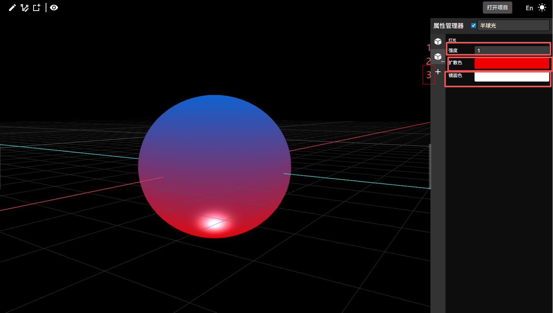Toggle the sun theme icon

point(542,8)
